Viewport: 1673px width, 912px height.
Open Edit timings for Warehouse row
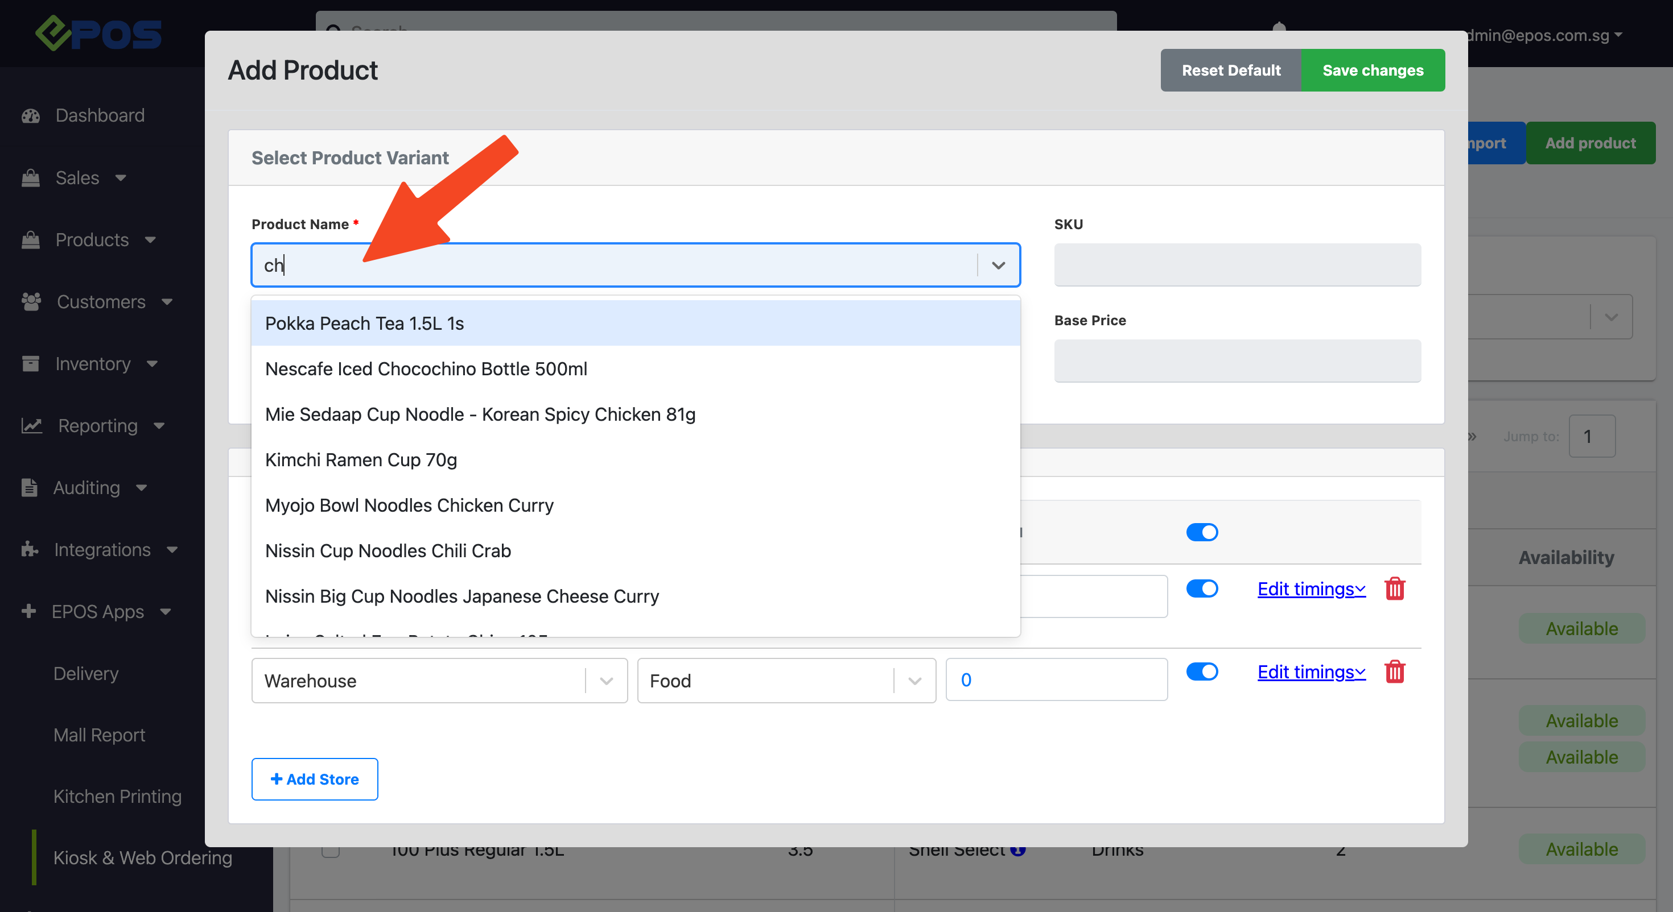(1311, 672)
